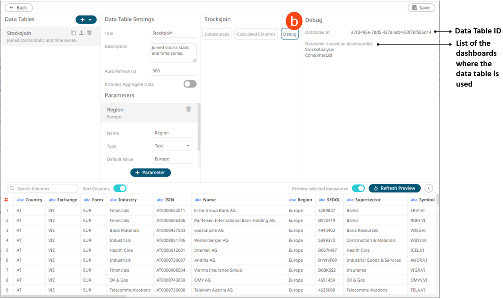
Task: Delete the Region parameter using trash icon
Action: (x=188, y=109)
